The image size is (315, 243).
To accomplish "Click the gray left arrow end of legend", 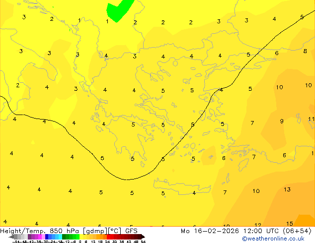I will coord(11,237).
